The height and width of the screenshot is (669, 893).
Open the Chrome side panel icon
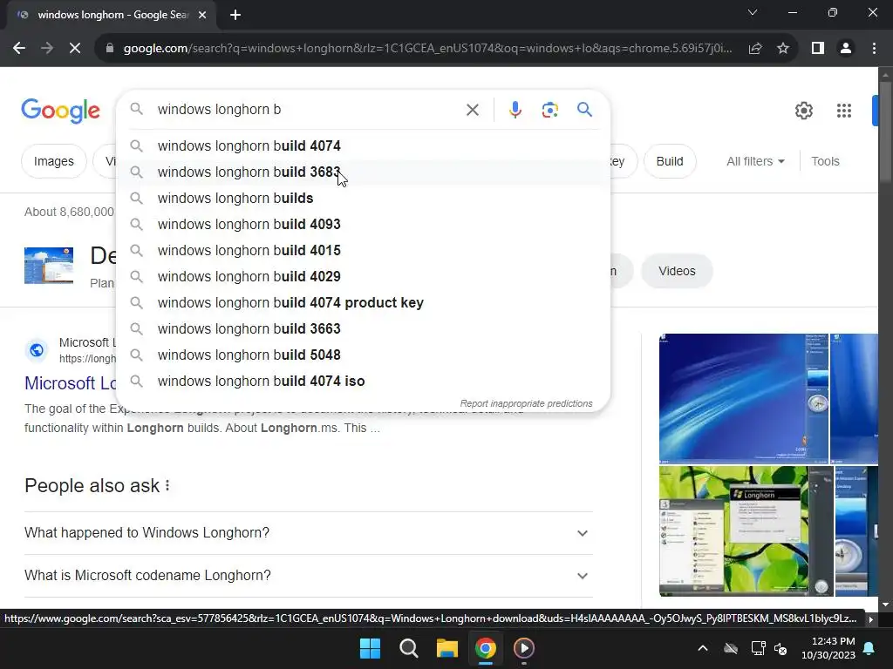point(818,49)
